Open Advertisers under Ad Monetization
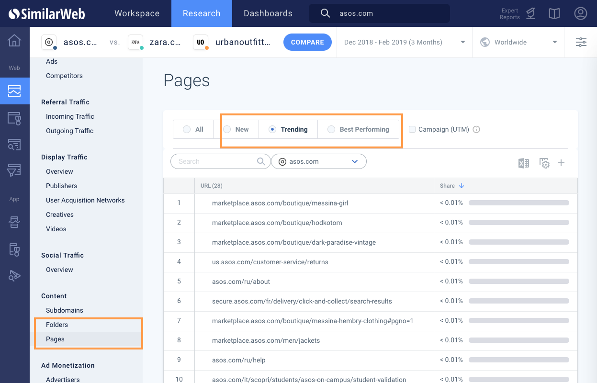 63,380
